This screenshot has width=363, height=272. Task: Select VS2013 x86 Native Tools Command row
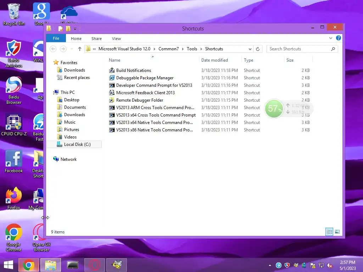(x=210, y=130)
